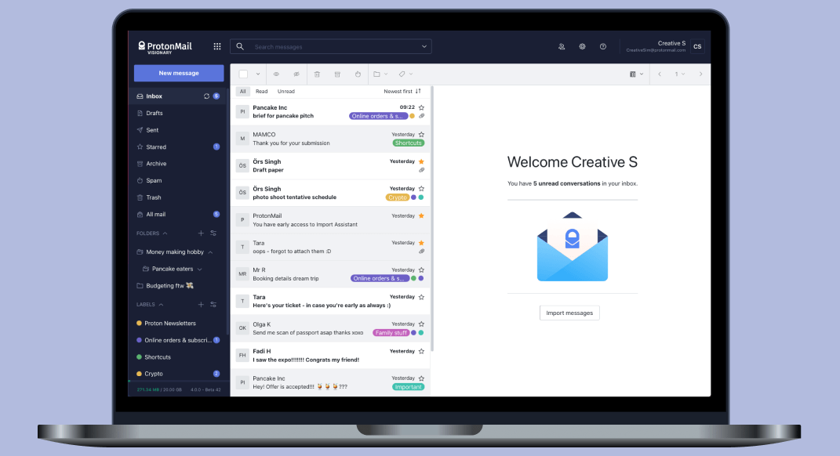Click the New message button
The height and width of the screenshot is (456, 840).
click(179, 74)
